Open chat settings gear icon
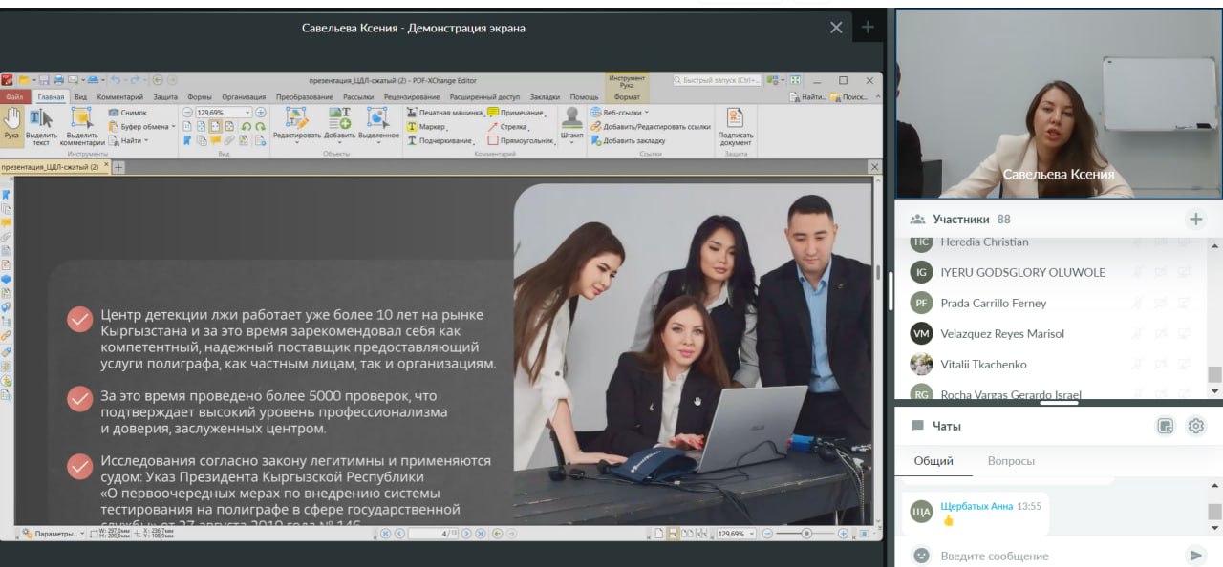 [1195, 427]
